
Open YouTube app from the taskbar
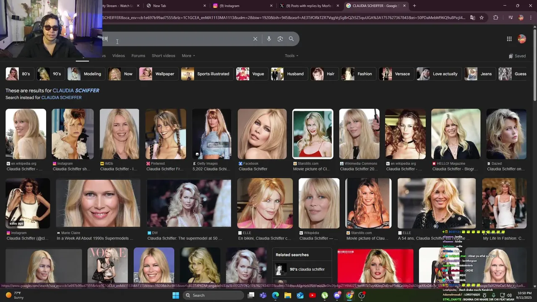pyautogui.click(x=313, y=295)
